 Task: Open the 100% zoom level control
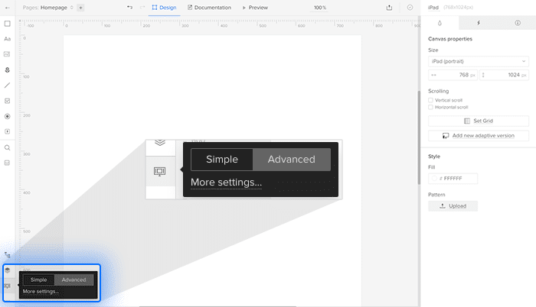320,8
